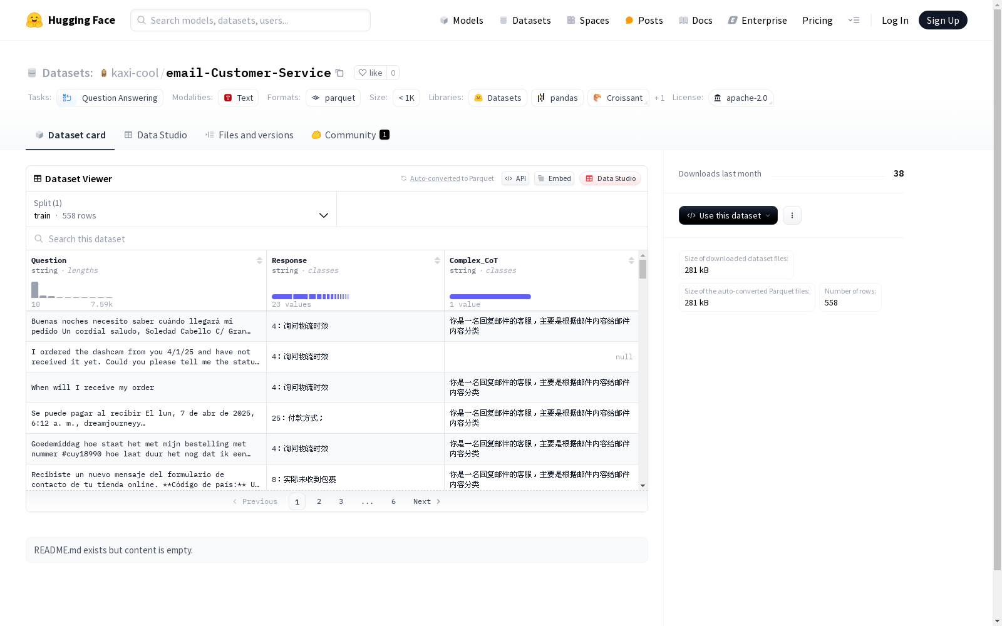
Task: Focus the Search this dataset field
Action: [x=337, y=239]
